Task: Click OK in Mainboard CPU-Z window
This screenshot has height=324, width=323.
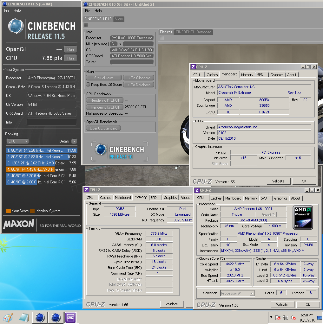Action: click(x=304, y=181)
